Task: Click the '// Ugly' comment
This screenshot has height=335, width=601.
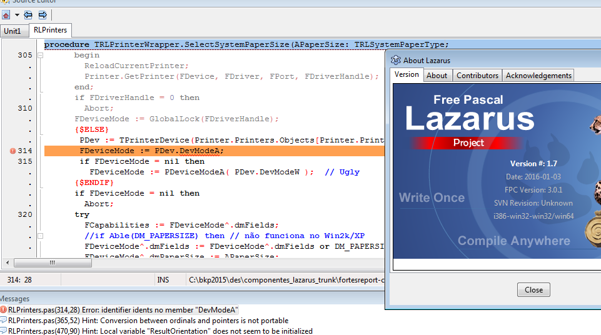Action: tap(342, 172)
